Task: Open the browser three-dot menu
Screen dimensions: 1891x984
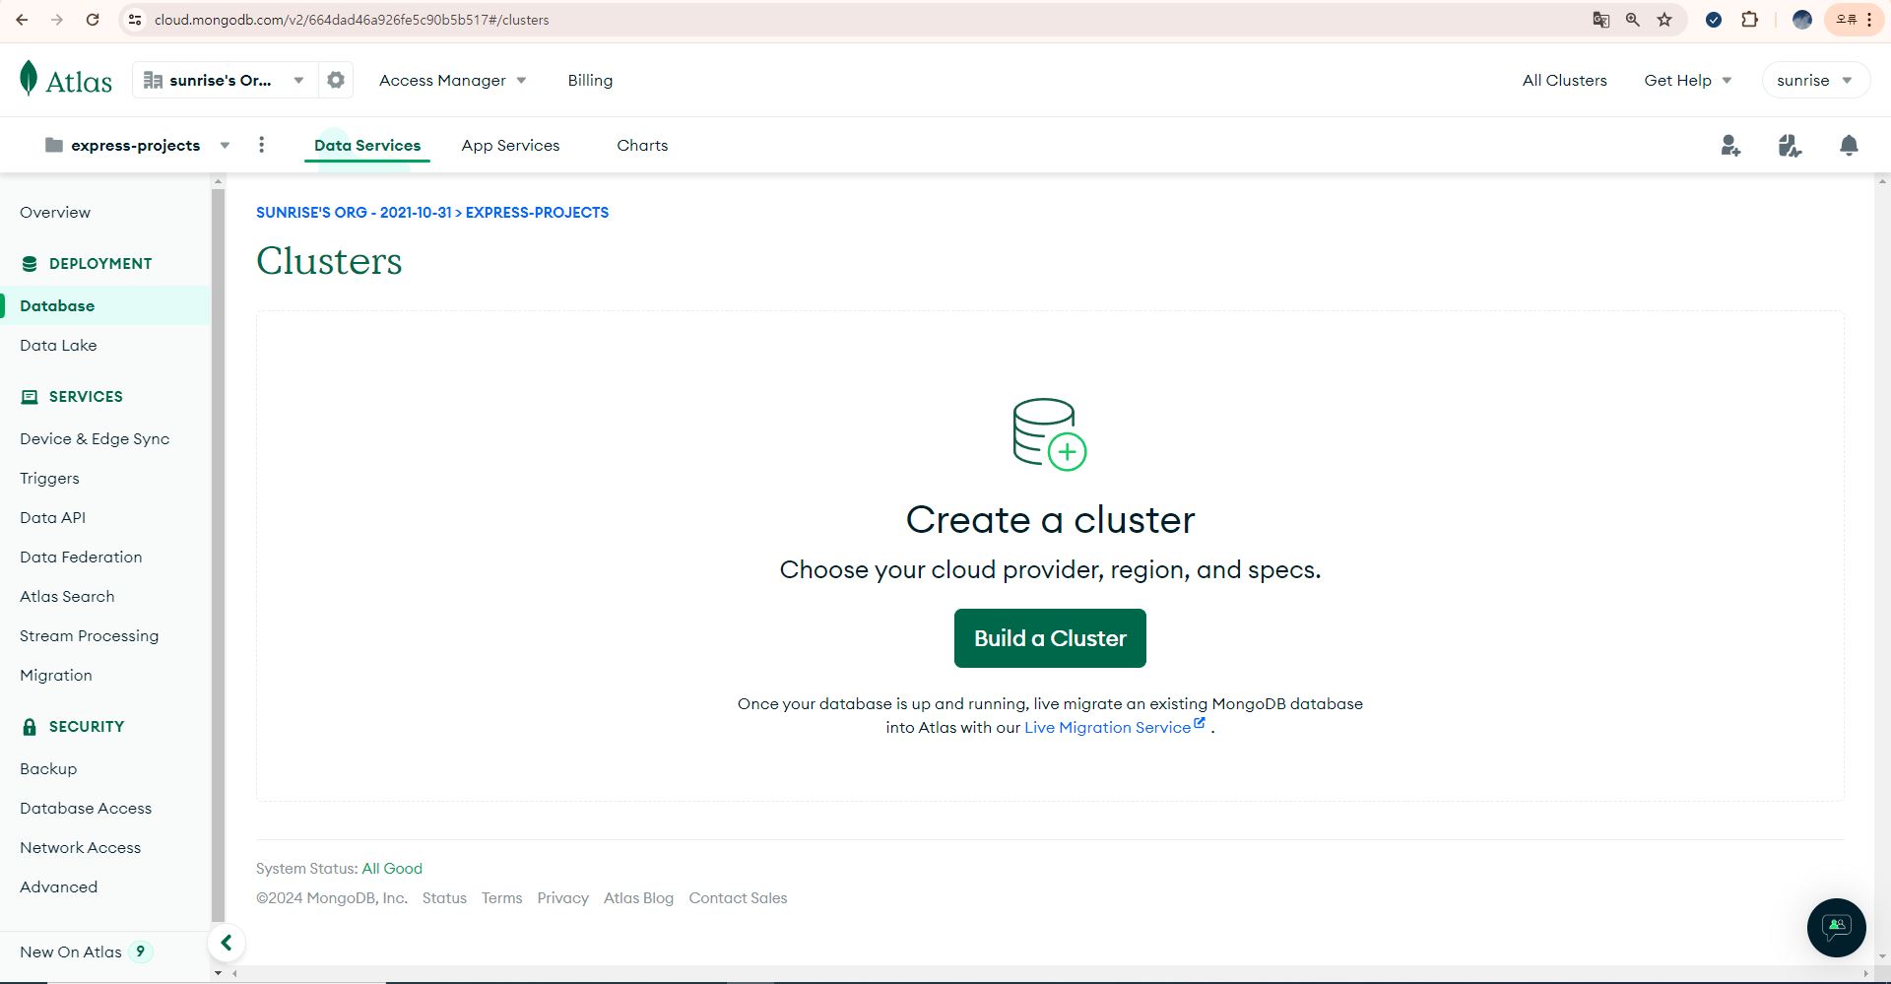Action: point(1869,20)
